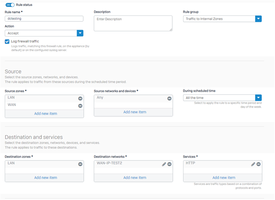Viewport: 275px width, 200px height.
Task: Add new item to Services
Action: pyautogui.click(x=224, y=178)
